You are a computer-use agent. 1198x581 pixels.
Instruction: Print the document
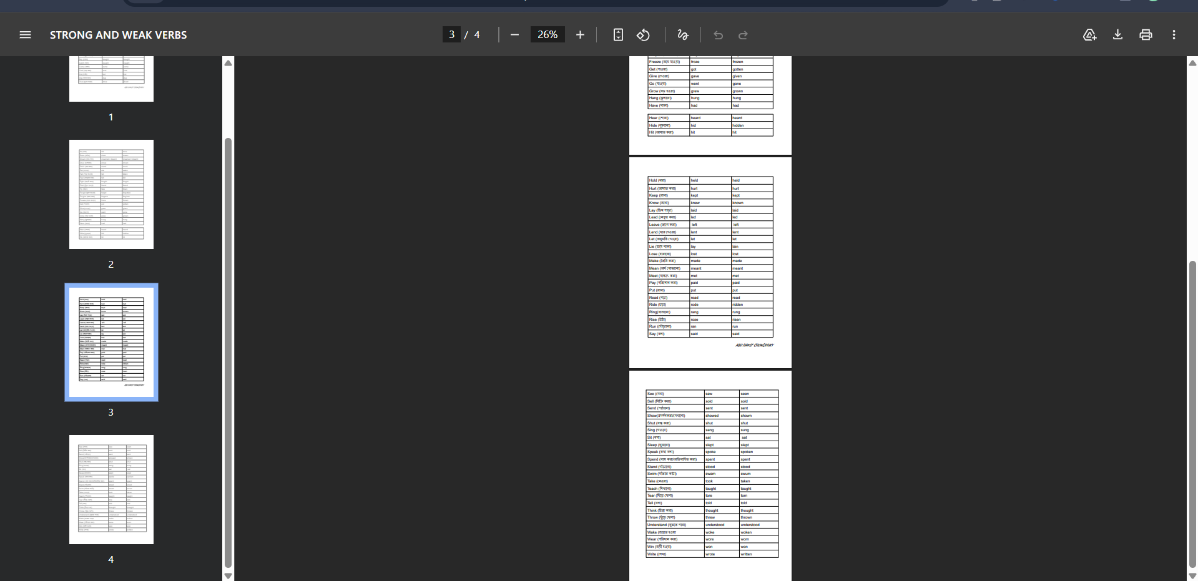point(1146,35)
